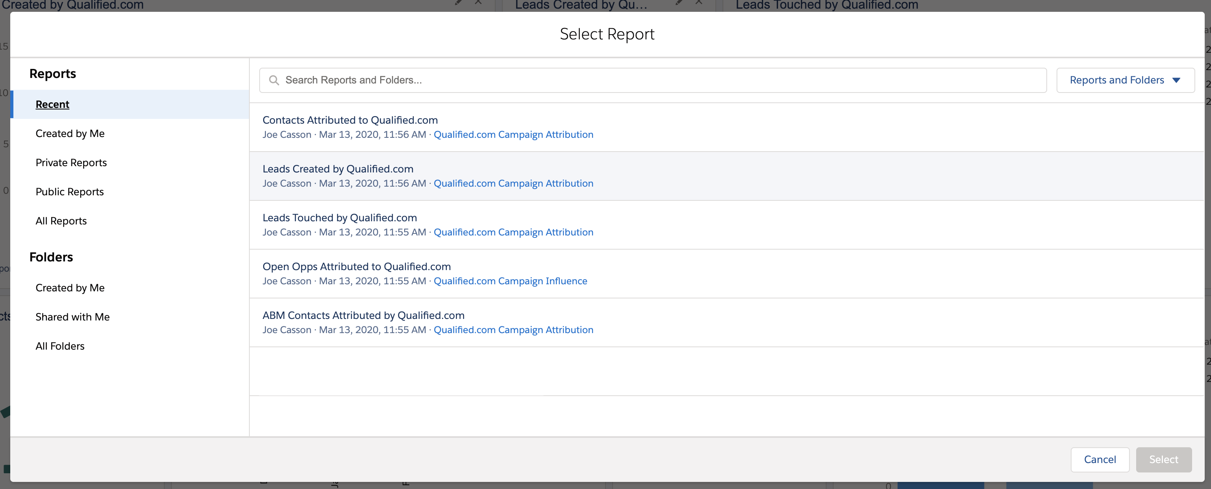This screenshot has height=489, width=1211.
Task: Show Private Reports list
Action: 71,163
